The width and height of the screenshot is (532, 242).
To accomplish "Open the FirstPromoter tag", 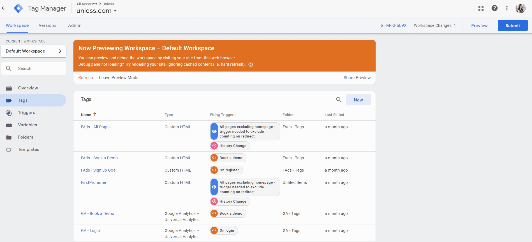I will pos(94,182).
